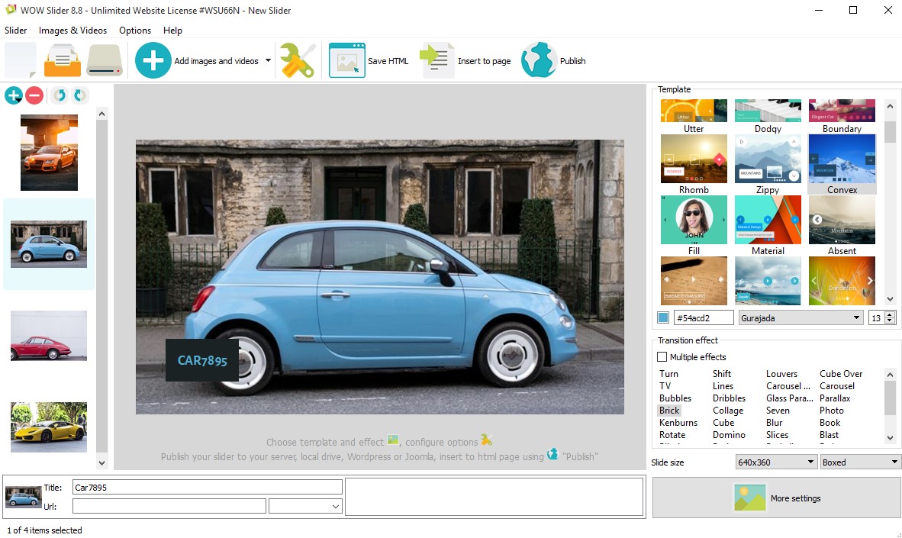Expand the Gurajada font dropdown

(801, 318)
